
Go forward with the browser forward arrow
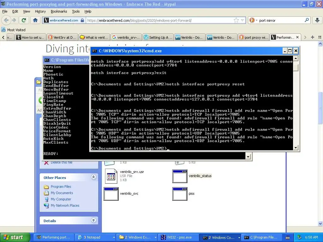pyautogui.click(x=14, y=20)
